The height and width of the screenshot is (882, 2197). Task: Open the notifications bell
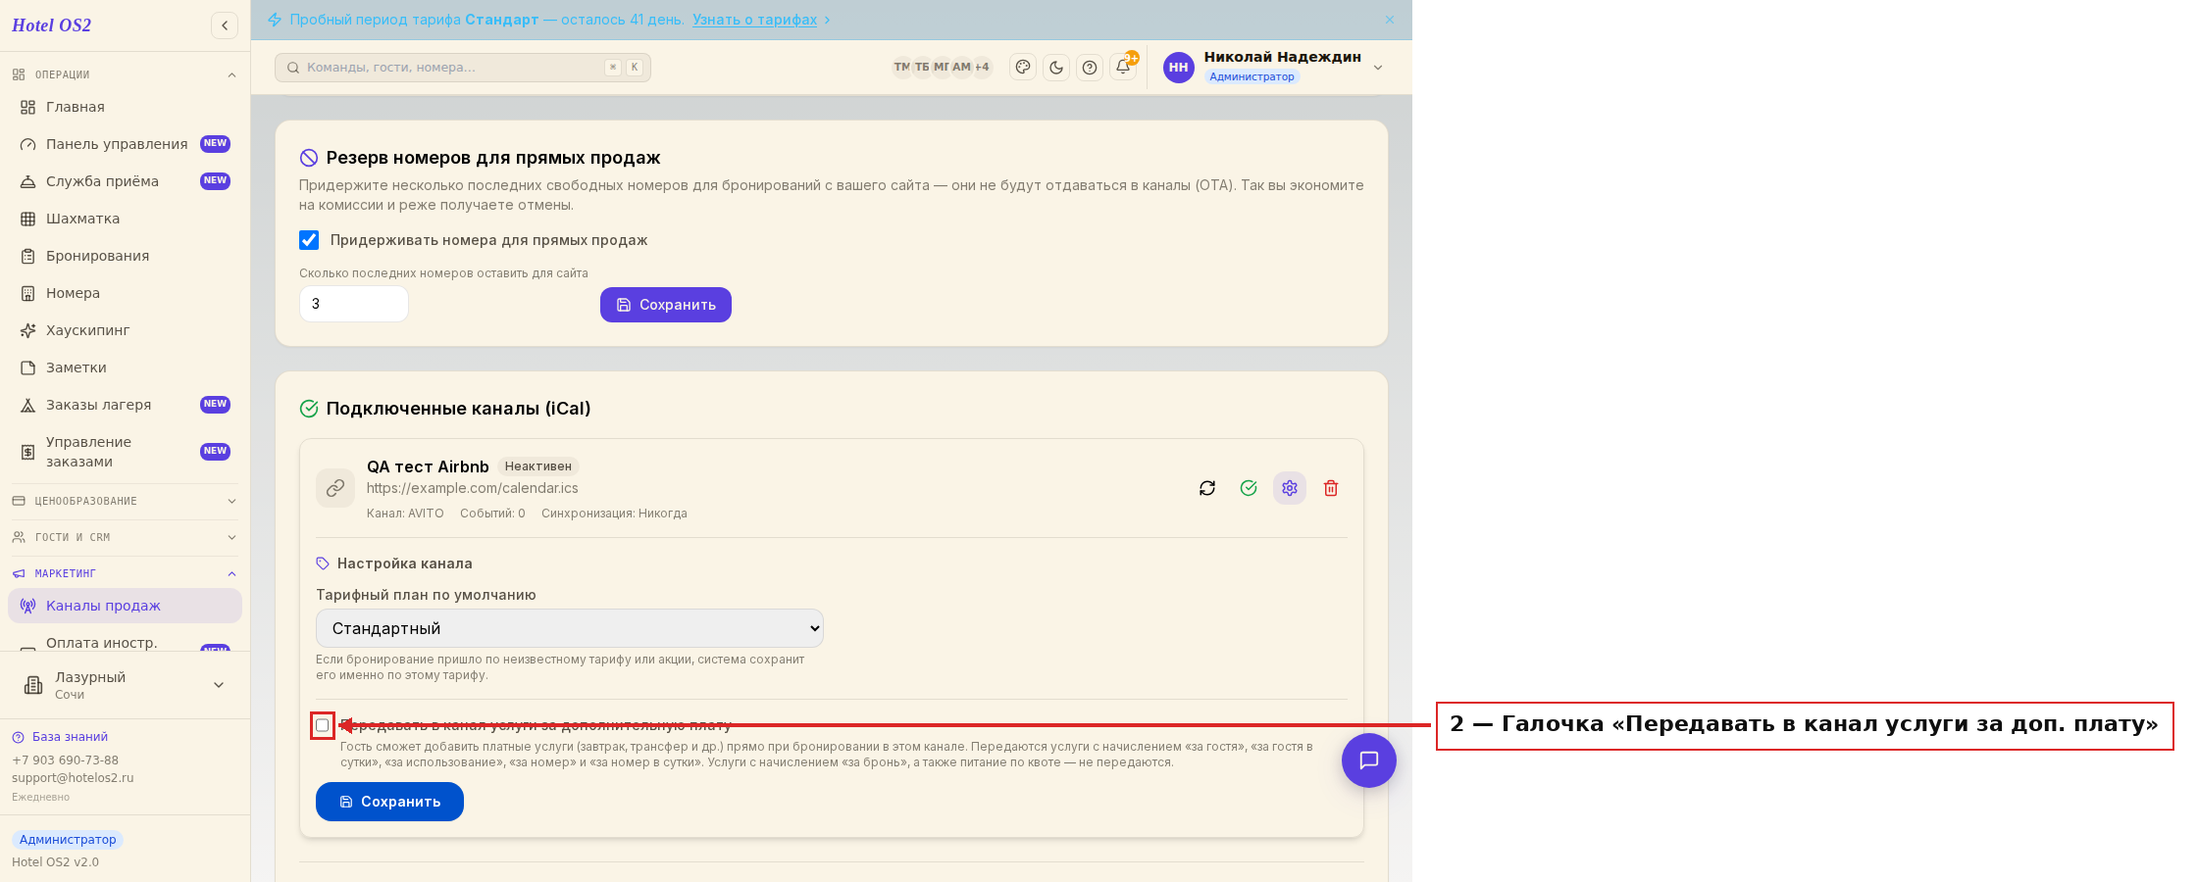pos(1123,68)
